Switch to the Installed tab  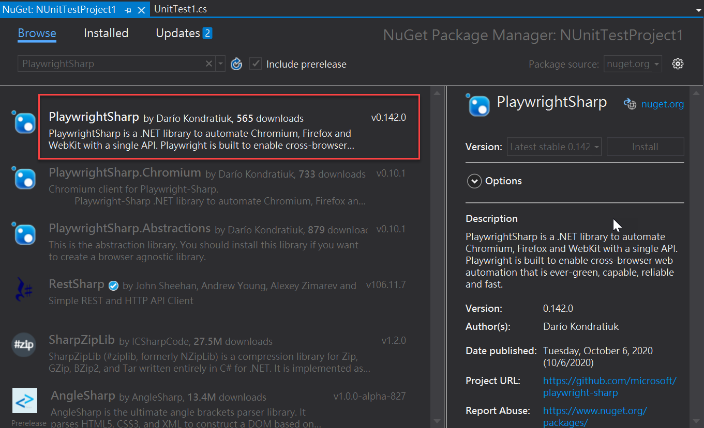click(x=106, y=33)
